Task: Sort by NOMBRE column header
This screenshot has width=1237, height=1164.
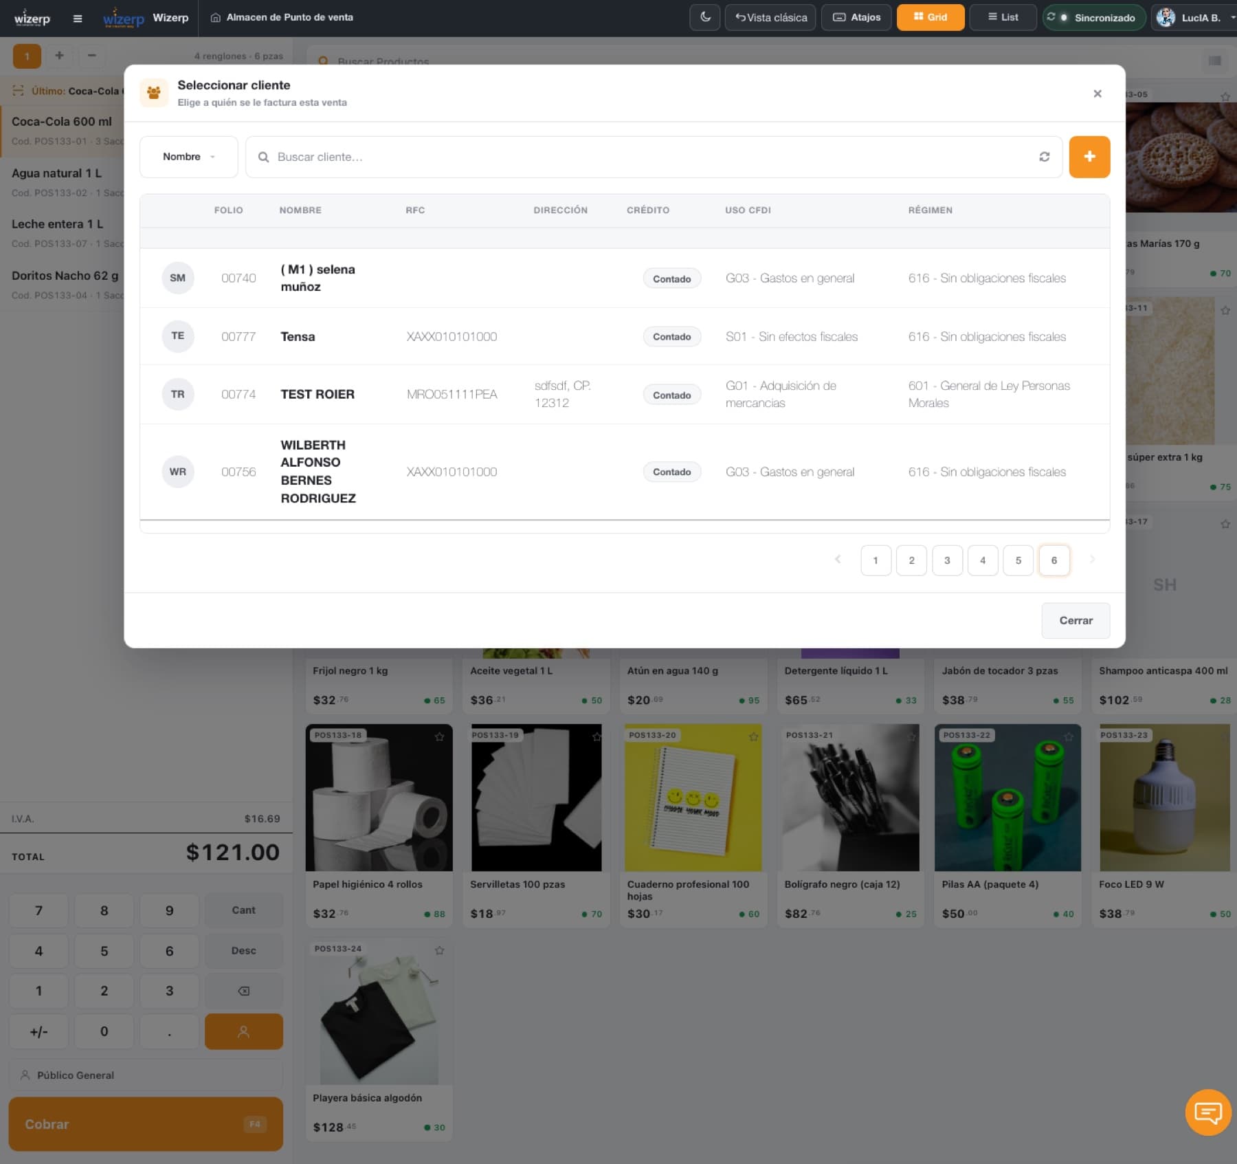Action: point(300,210)
